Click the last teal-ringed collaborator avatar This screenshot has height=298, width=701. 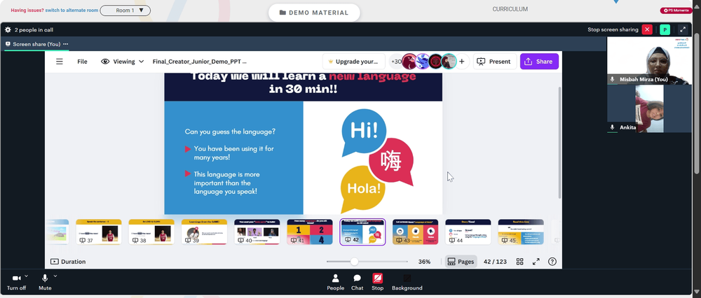449,62
